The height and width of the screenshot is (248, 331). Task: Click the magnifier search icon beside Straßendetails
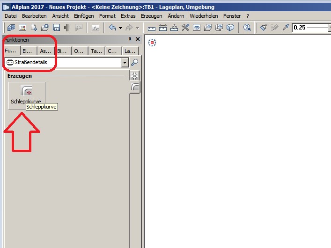134,62
